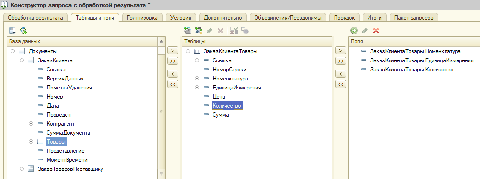Click the red X delete field icon
The height and width of the screenshot is (179, 480).
(x=376, y=30)
